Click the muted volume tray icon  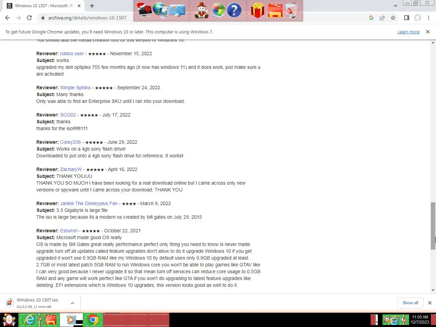404,320
